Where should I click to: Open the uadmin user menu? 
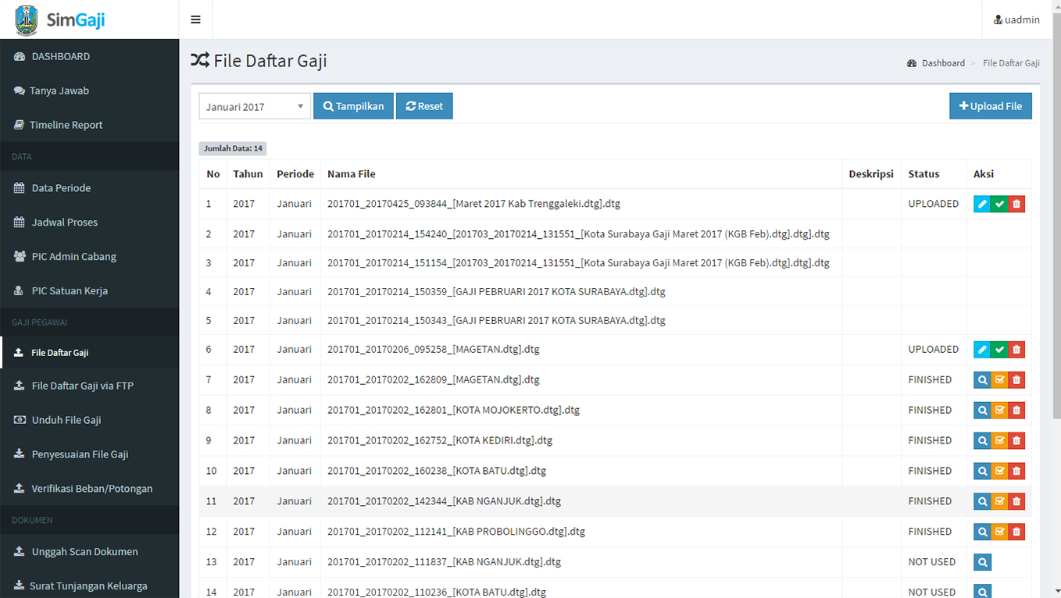1016,20
